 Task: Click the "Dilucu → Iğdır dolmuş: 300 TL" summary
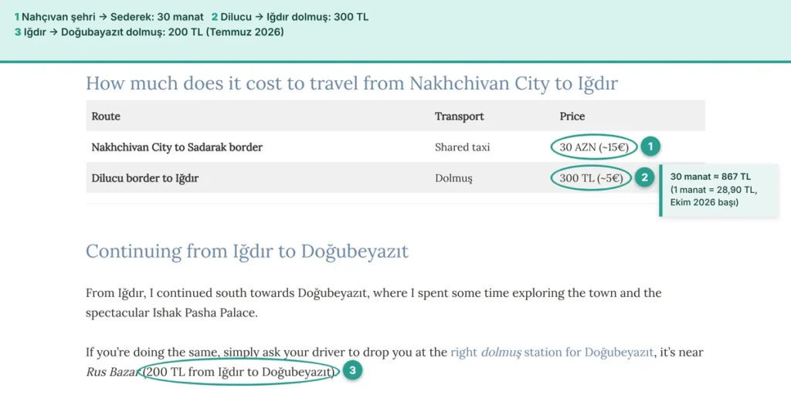290,17
